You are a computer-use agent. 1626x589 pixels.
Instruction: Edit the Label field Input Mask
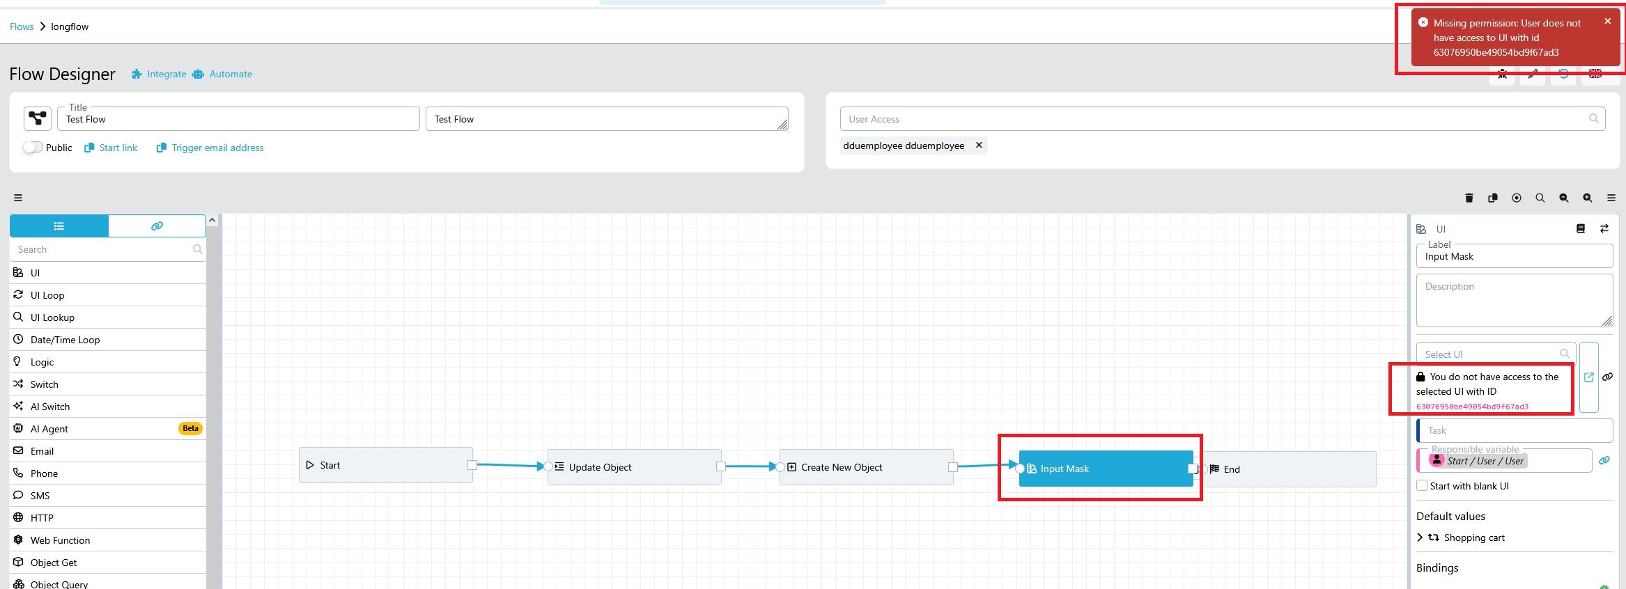click(x=1515, y=256)
